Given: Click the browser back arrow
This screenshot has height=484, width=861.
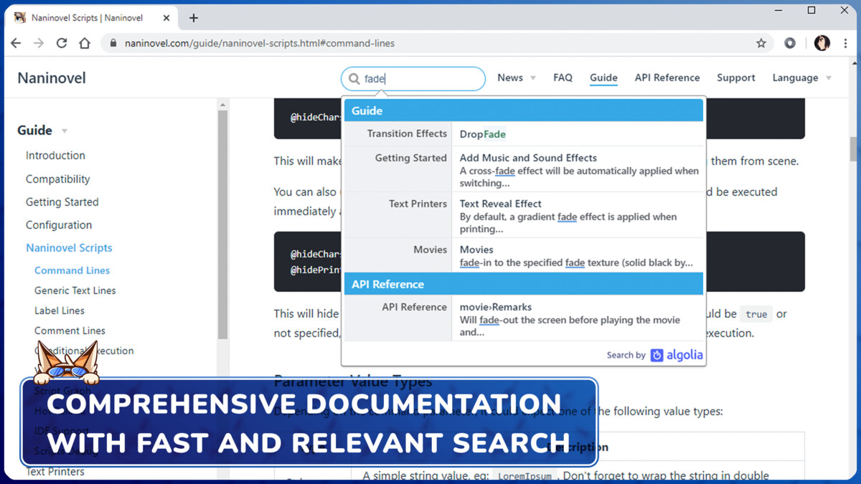Looking at the screenshot, I should 16,43.
